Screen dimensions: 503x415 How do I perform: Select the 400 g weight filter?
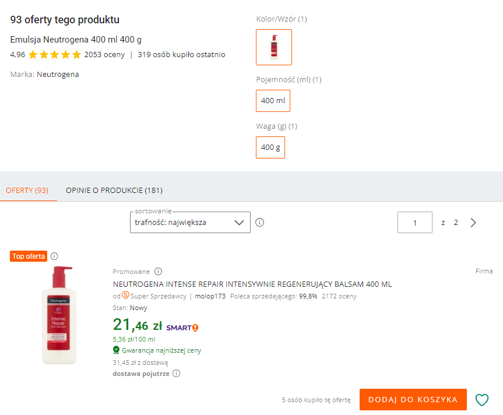pos(270,147)
